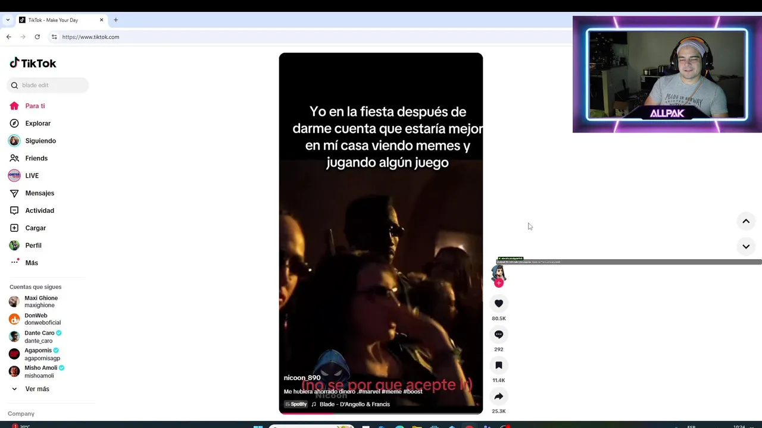Click the Siguiendo avatar icon
Image resolution: width=762 pixels, height=428 pixels.
click(14, 141)
